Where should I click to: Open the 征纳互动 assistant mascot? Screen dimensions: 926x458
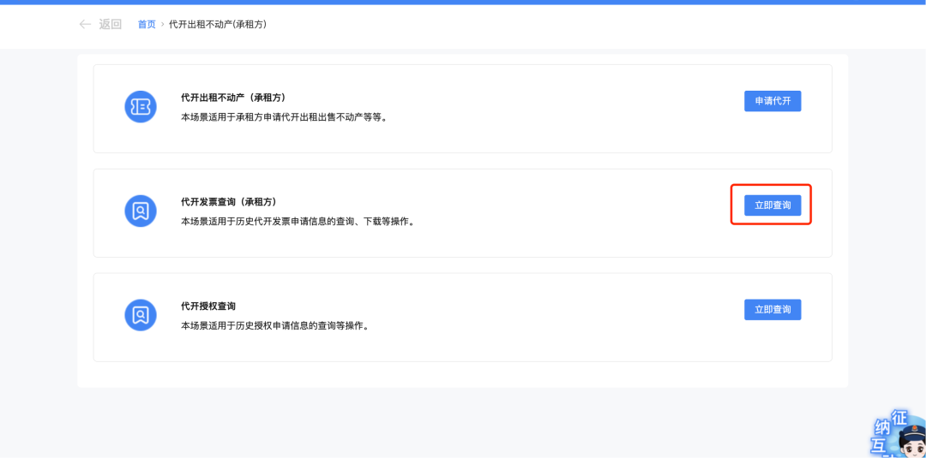pos(898,434)
